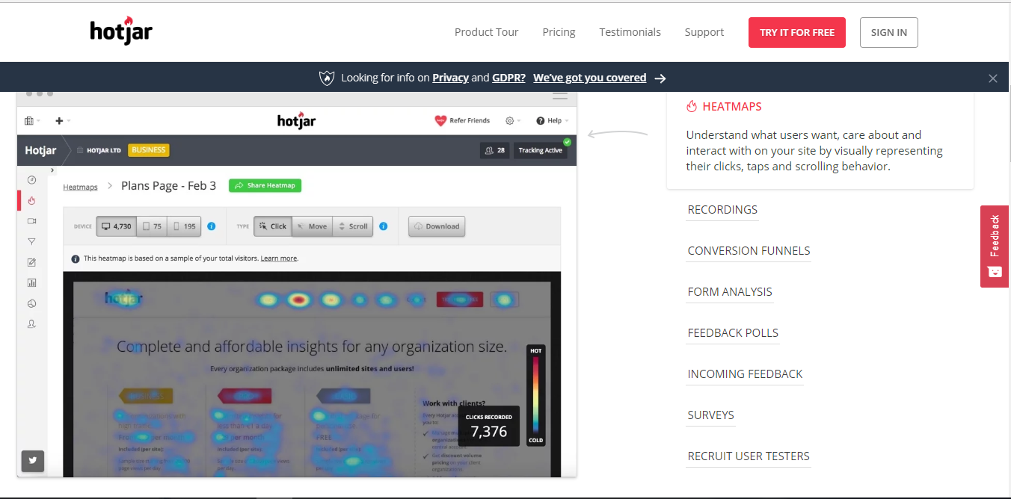Follow the We've got you covered link

589,78
